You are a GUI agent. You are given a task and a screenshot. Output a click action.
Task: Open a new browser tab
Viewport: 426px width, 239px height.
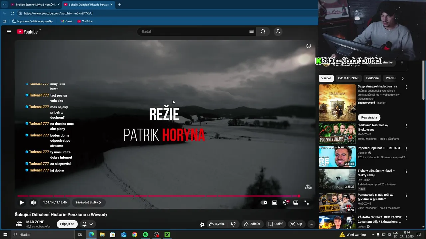[x=119, y=5]
